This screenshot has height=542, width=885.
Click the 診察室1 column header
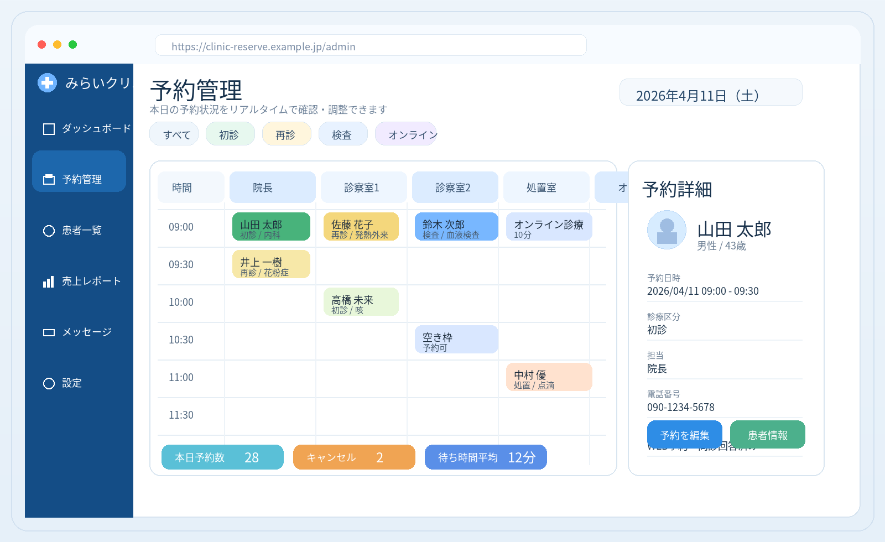(x=364, y=187)
